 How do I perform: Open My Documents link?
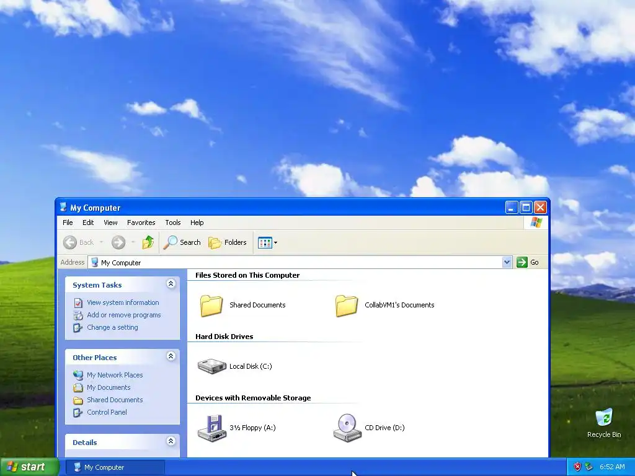tap(109, 387)
